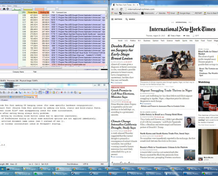This screenshot has height=176, width=218.
Task: Sort by the Working Set column
Action: (x=44, y=12)
